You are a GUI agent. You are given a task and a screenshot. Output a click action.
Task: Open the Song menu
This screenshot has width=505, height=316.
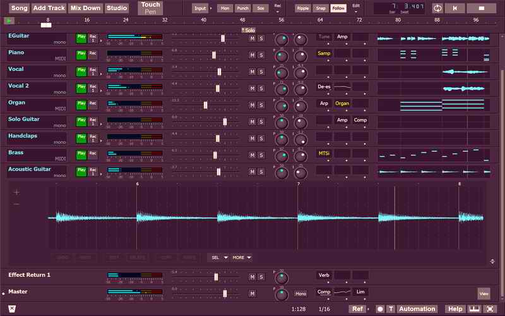(x=20, y=8)
